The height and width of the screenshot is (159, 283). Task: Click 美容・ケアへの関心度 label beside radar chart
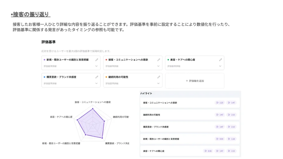tap(61, 117)
